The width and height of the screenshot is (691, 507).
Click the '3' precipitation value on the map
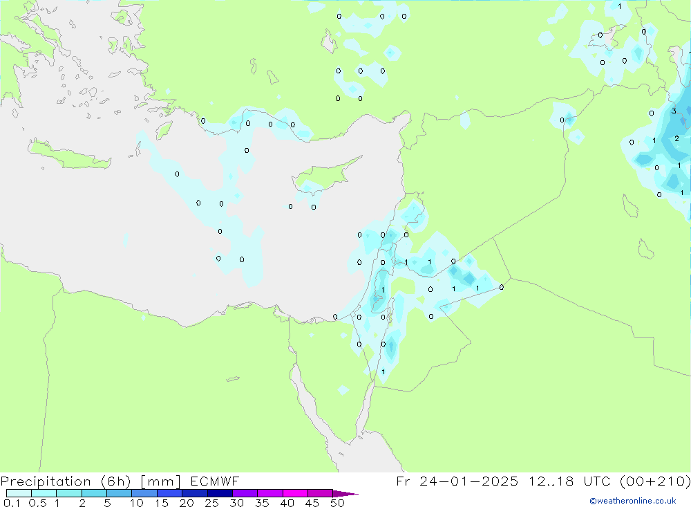tap(673, 111)
